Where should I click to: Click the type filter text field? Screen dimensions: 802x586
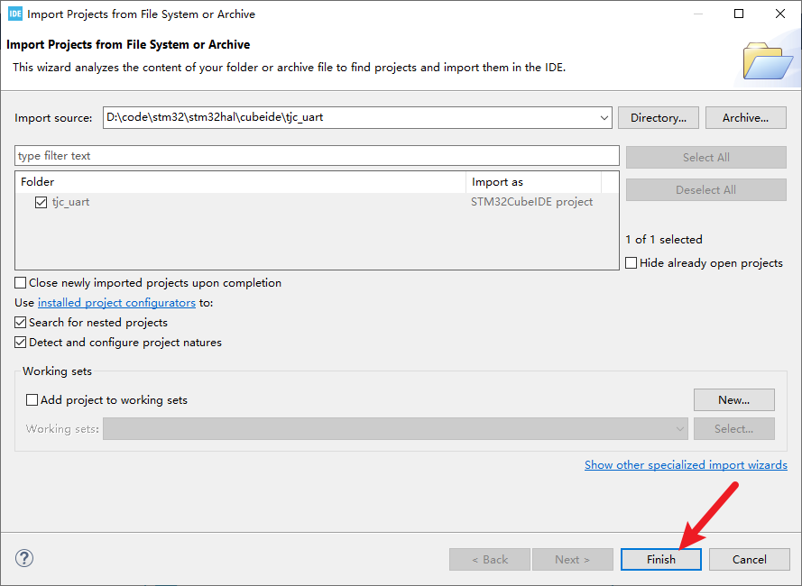(316, 156)
